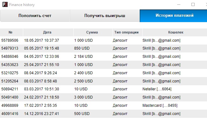Sort by the № column header
This screenshot has height=127, width=207.
(x=10, y=32)
